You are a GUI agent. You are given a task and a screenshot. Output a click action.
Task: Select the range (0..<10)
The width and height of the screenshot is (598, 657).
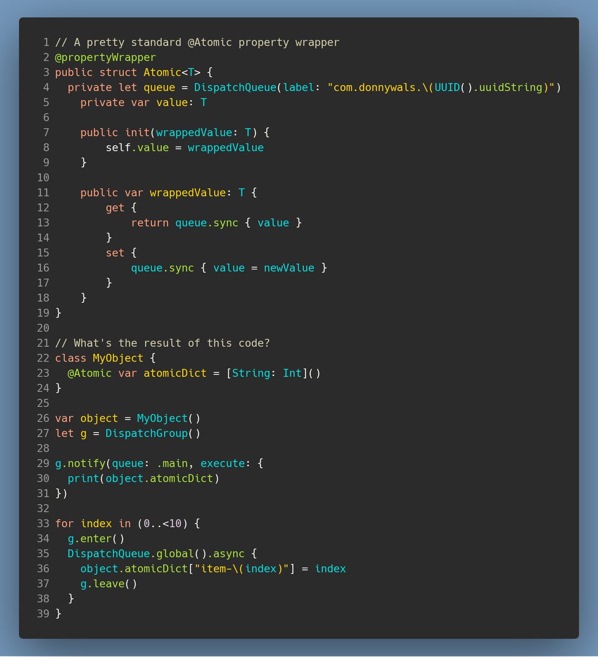(x=162, y=524)
